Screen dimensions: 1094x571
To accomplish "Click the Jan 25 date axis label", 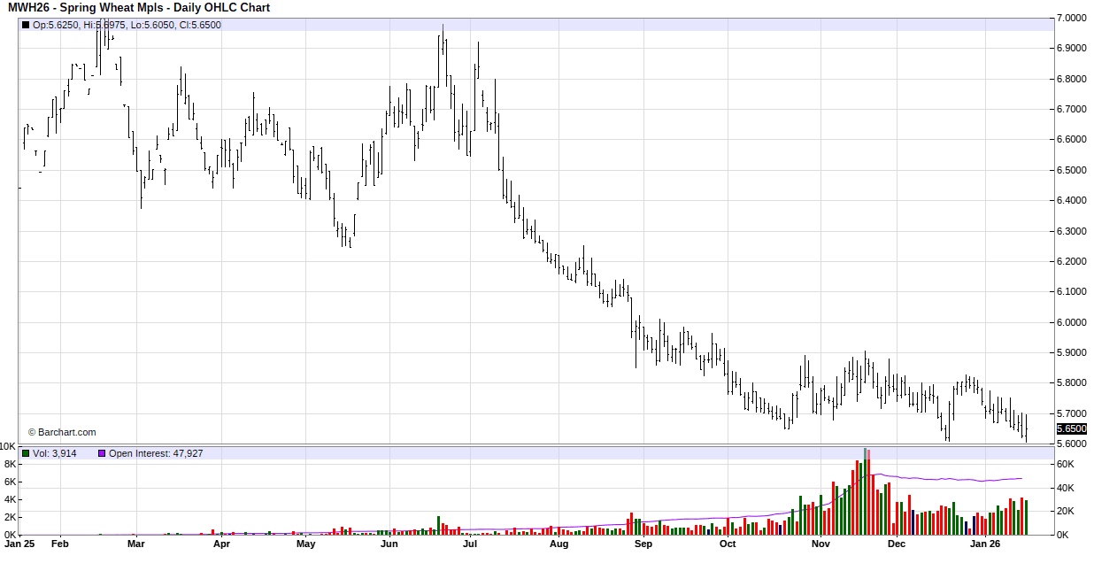I will (20, 544).
